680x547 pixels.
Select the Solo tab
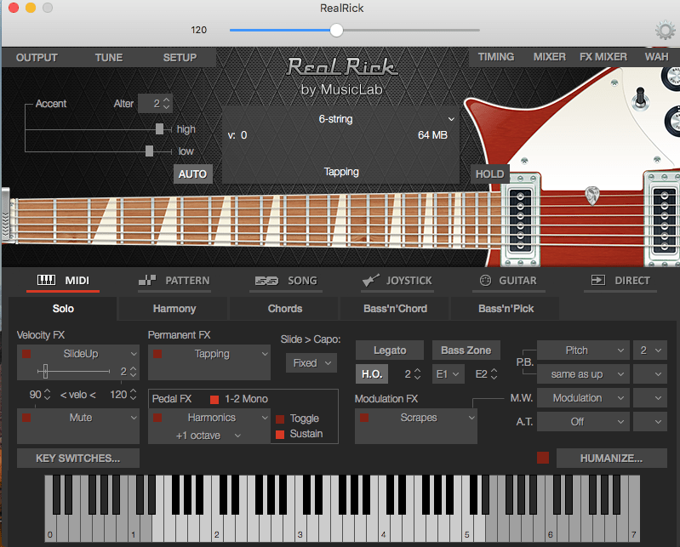(63, 309)
